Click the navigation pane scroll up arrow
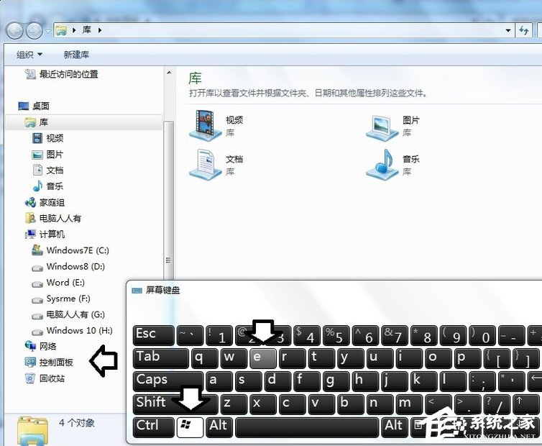542x446 pixels. coord(169,73)
